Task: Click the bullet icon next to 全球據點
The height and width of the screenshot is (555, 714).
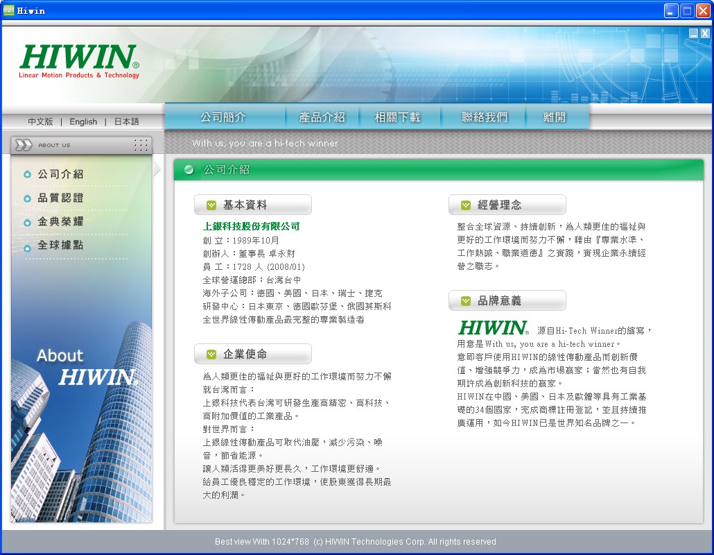Action: (27, 248)
